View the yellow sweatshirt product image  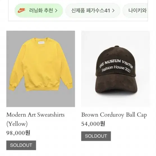pyautogui.click(x=40, y=69)
